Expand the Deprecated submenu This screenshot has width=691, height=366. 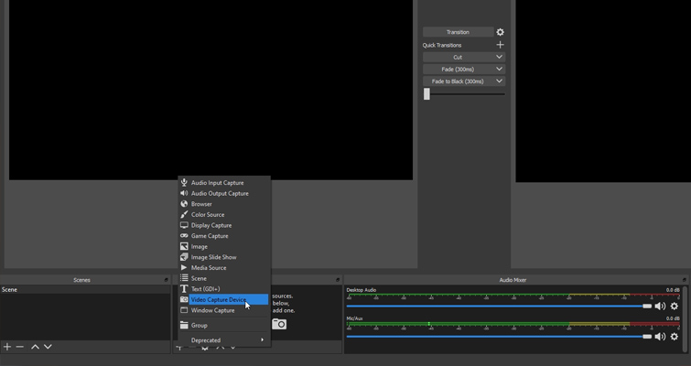click(224, 340)
